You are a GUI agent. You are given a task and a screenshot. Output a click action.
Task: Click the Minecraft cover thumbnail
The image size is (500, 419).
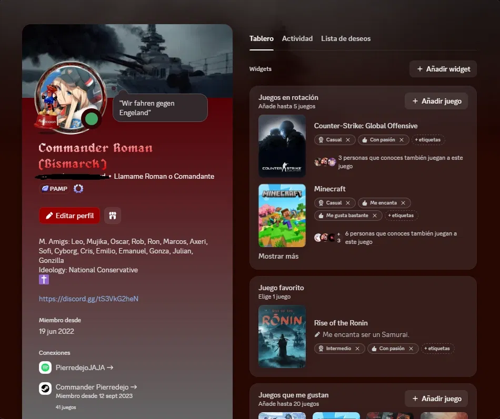[x=282, y=216]
